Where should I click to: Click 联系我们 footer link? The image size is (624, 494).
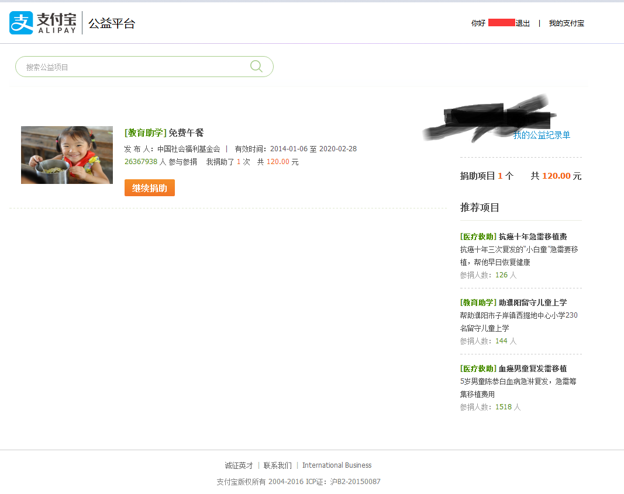pos(277,465)
